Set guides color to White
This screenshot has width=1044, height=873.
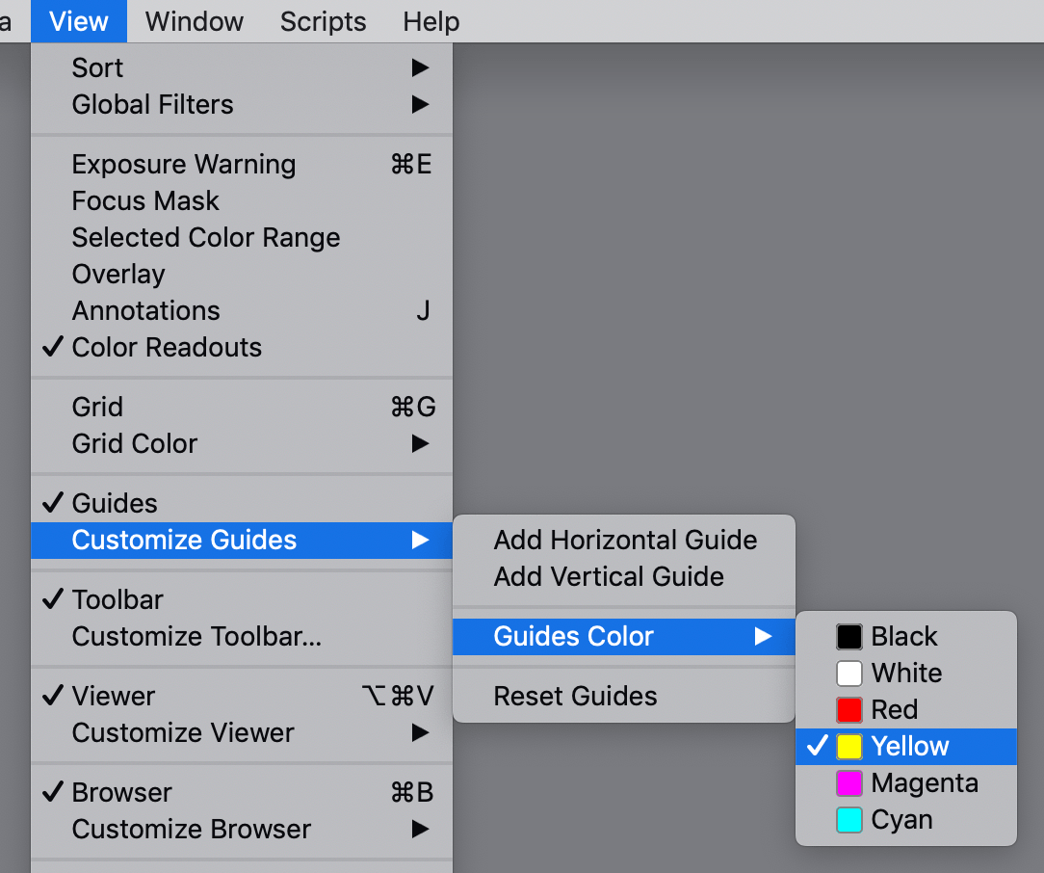coord(906,674)
